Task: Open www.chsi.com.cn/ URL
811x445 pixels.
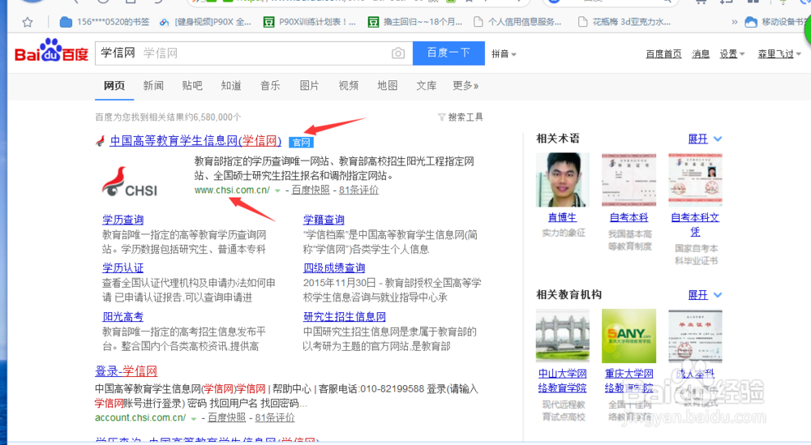Action: click(x=232, y=190)
